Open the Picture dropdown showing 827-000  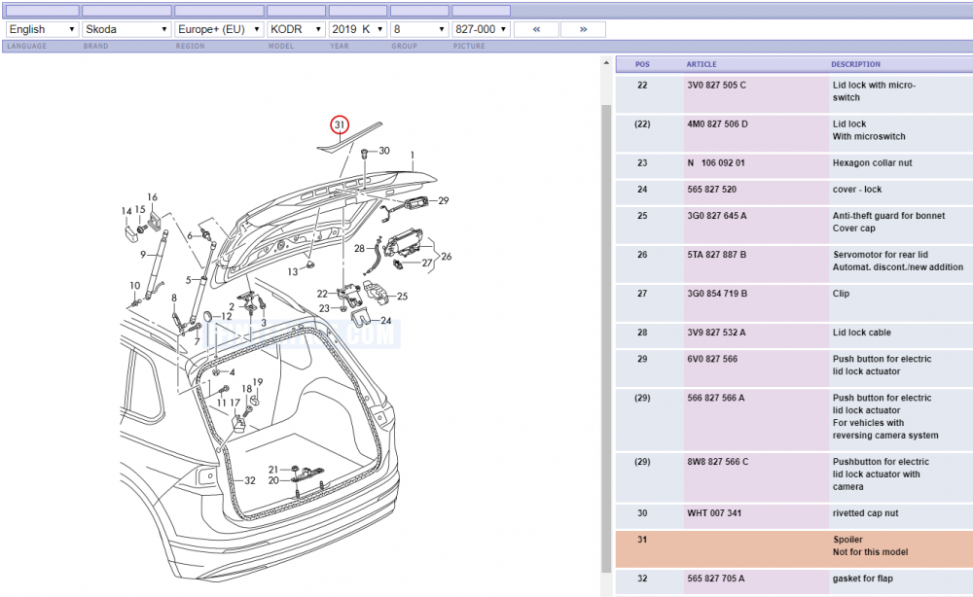(481, 29)
